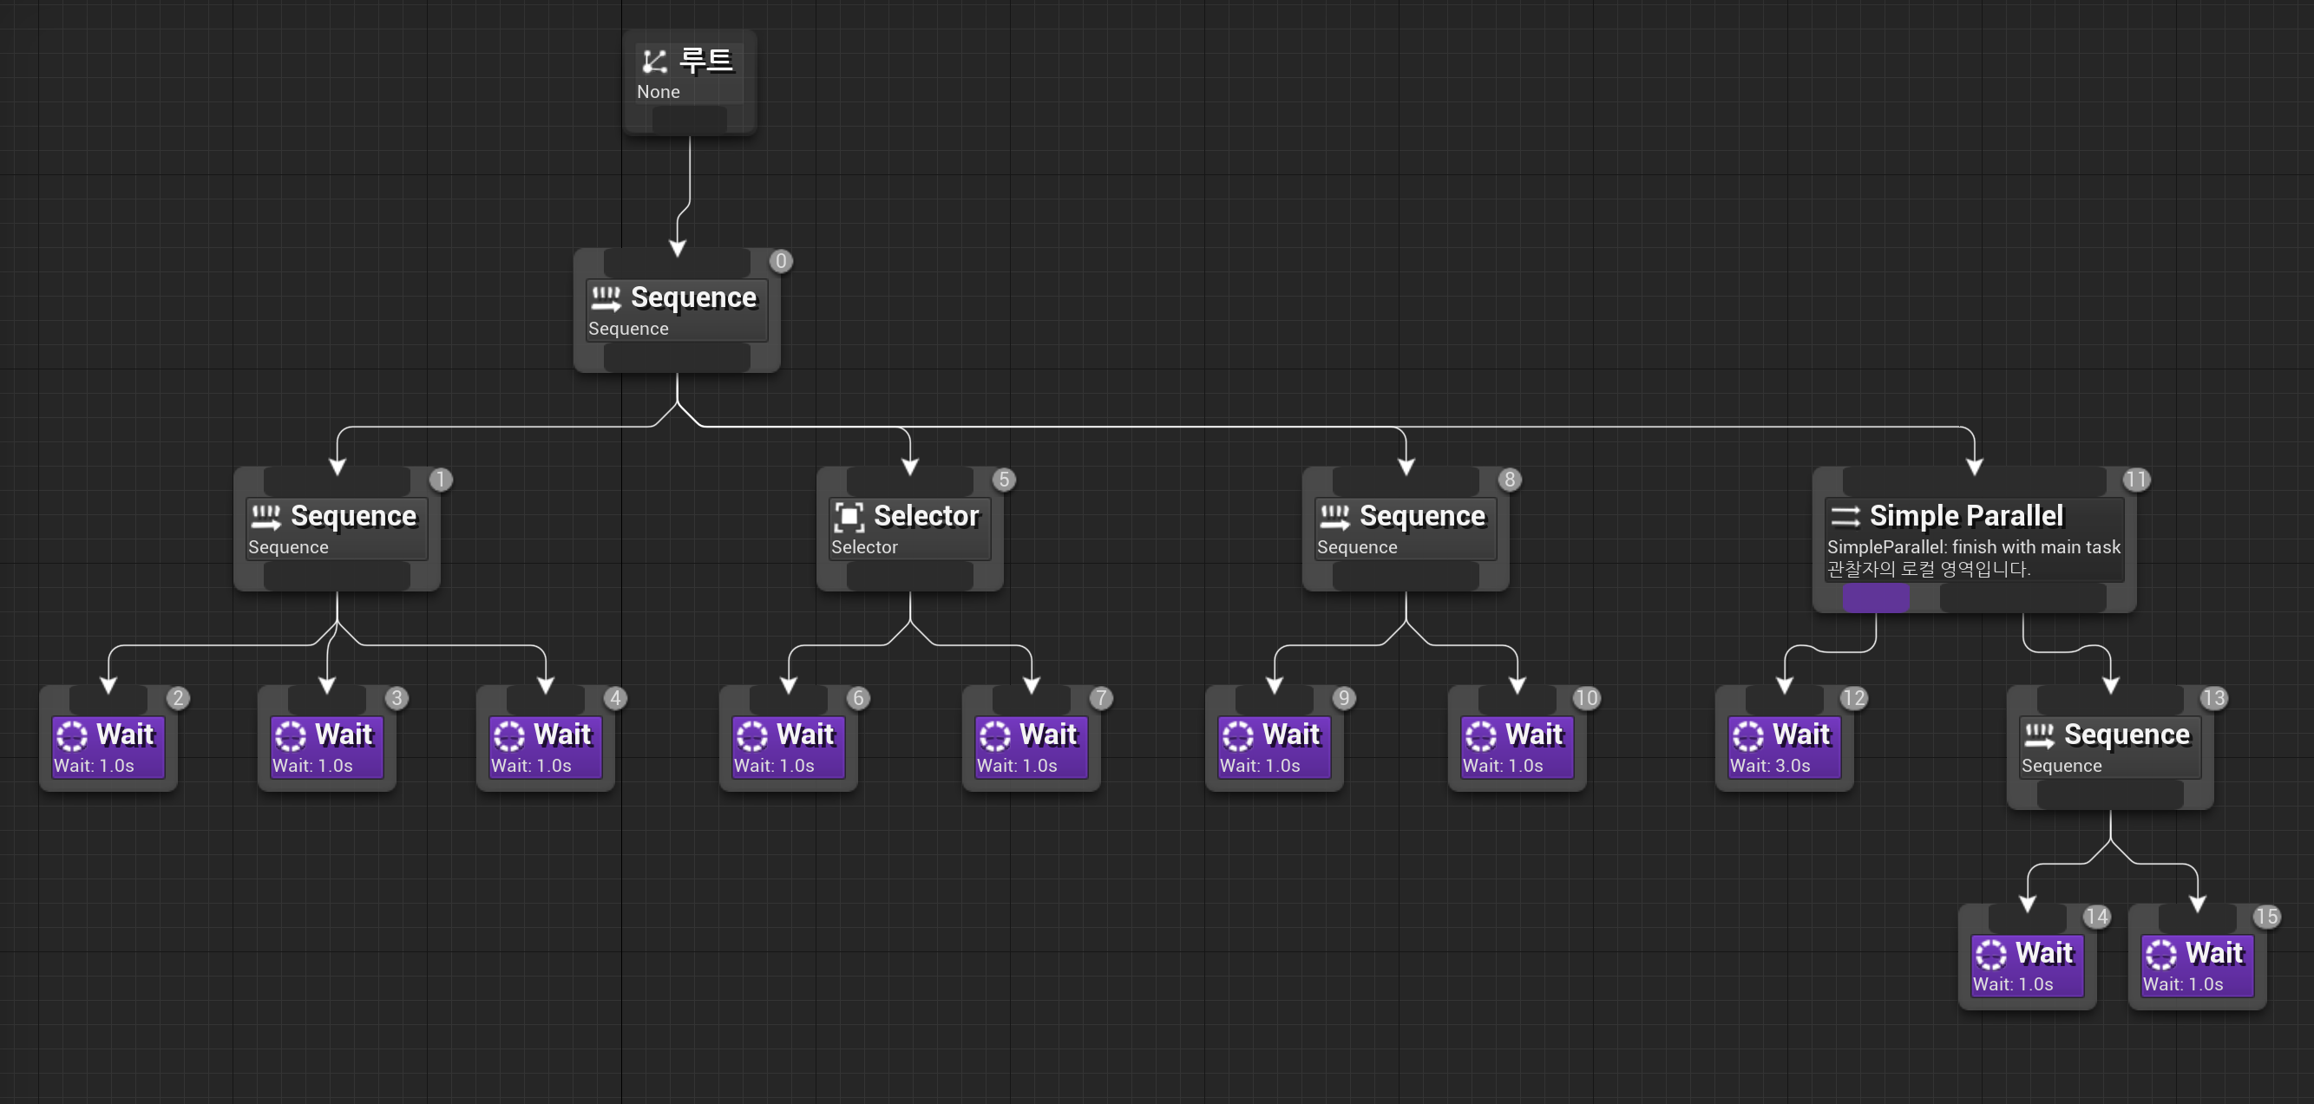Viewport: 2314px width, 1104px height.
Task: Select the Wait node numbered 4
Action: click(x=544, y=747)
